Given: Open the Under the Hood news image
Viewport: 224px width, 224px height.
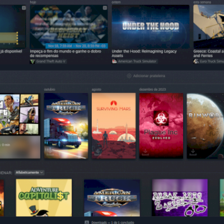Looking at the screenshot, I should [151, 27].
